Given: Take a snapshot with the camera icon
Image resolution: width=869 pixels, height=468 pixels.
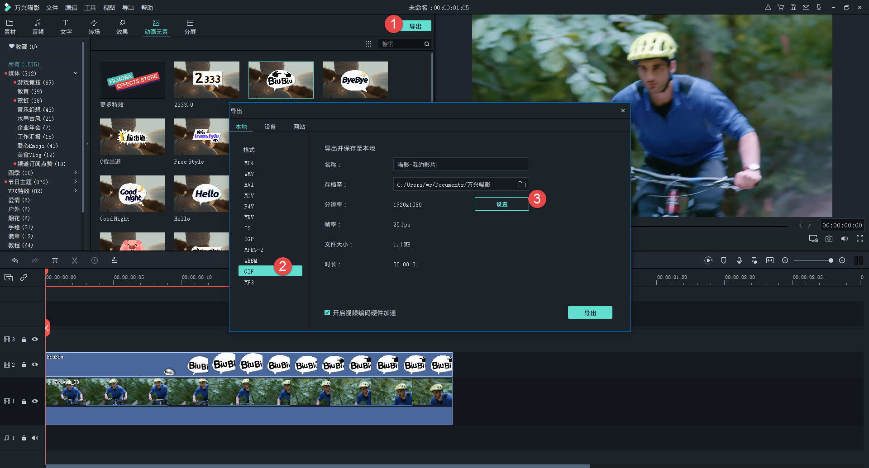Looking at the screenshot, I should point(829,239).
